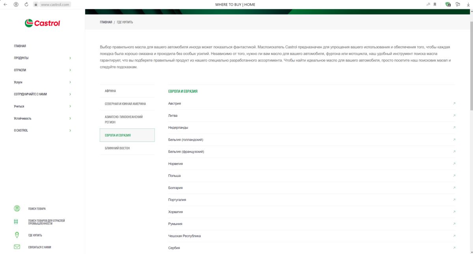This screenshot has width=473, height=254.
Task: Click Поиск товара link text
Action: point(37,209)
